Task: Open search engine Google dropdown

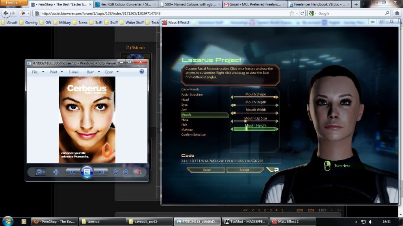Action: tap(312, 13)
